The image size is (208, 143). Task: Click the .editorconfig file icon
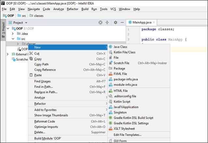click(110, 96)
